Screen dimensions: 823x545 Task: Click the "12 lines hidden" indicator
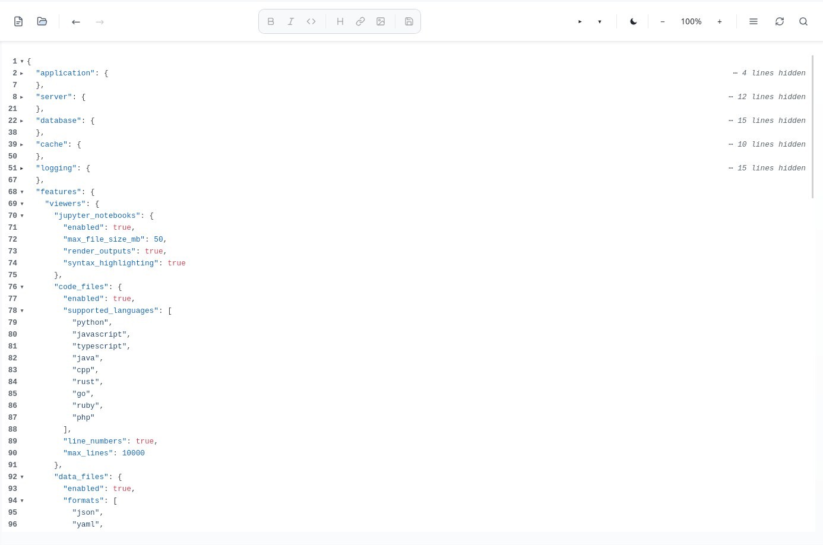point(767,97)
